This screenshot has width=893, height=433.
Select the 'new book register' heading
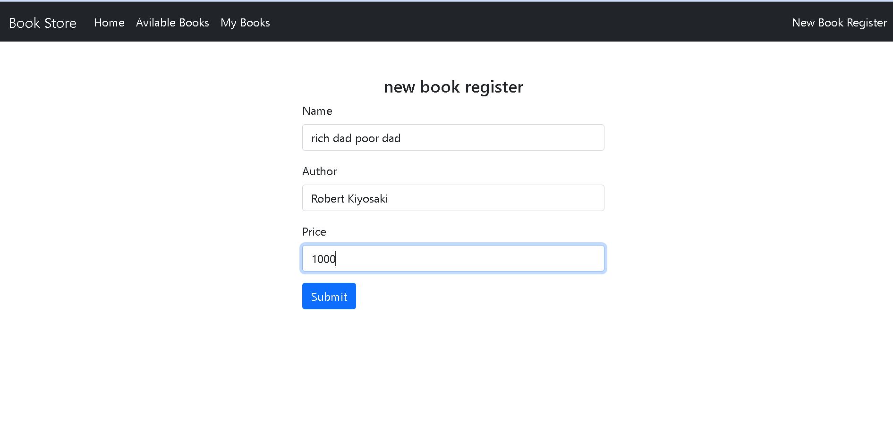453,87
